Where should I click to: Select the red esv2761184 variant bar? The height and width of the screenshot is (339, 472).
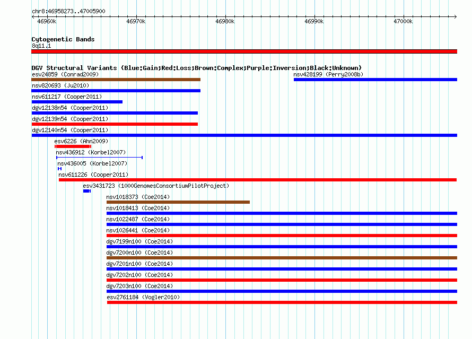point(282,302)
